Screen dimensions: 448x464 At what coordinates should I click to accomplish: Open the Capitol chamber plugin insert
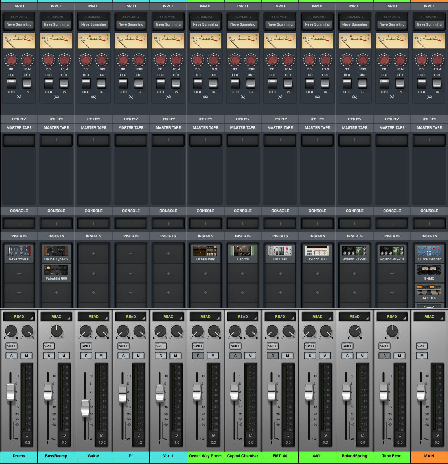242,254
